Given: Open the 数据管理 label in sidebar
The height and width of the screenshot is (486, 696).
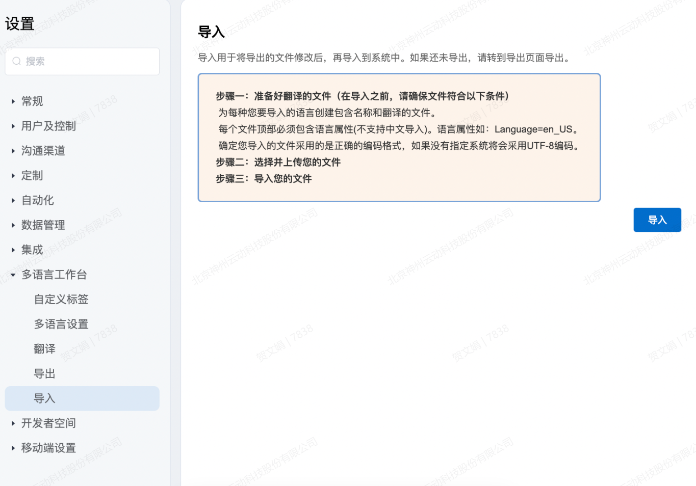Looking at the screenshot, I should click(x=43, y=225).
